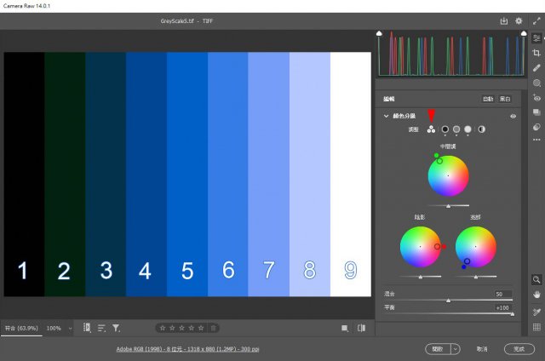
Task: Toggle color grading panel eye visibility
Action: (513, 116)
